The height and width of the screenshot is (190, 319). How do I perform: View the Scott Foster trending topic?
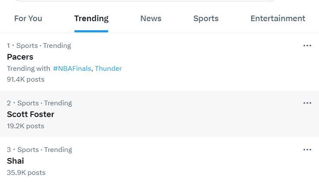click(31, 114)
